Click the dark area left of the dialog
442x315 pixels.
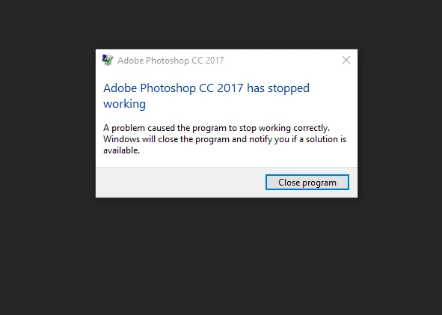pos(47,123)
